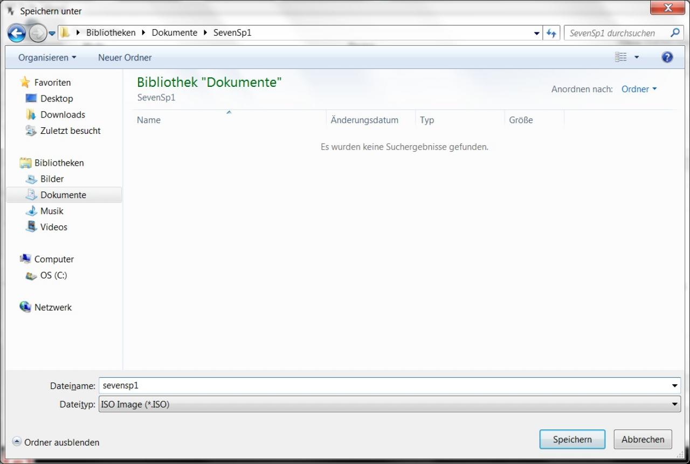Click the Videos library icon

(31, 227)
